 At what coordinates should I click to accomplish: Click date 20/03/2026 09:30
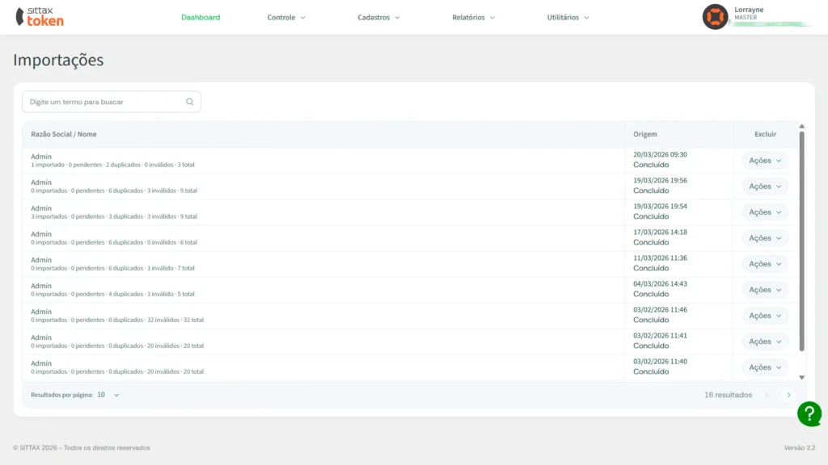coord(660,154)
